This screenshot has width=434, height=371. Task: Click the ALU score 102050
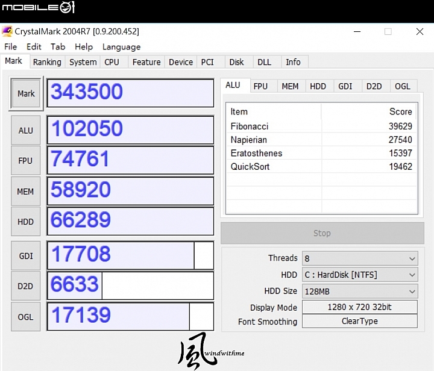[x=130, y=130]
